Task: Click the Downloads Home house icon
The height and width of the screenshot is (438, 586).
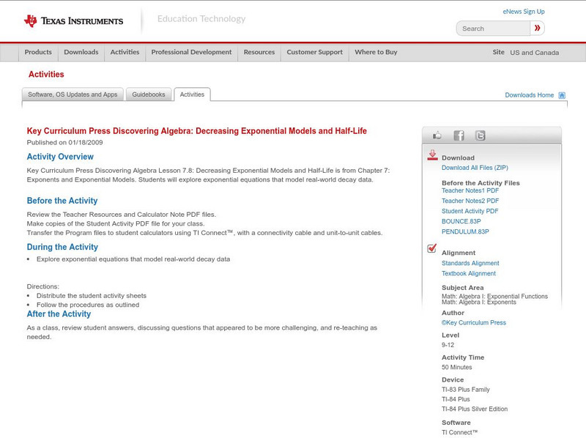Action: [x=562, y=95]
